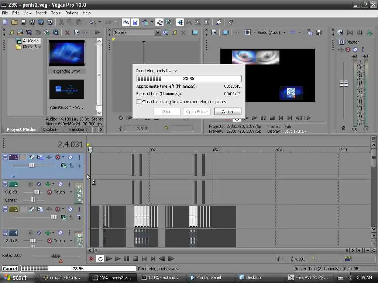Click Stop in video preview transport
Screen dimensions: 378x283
(x=272, y=118)
